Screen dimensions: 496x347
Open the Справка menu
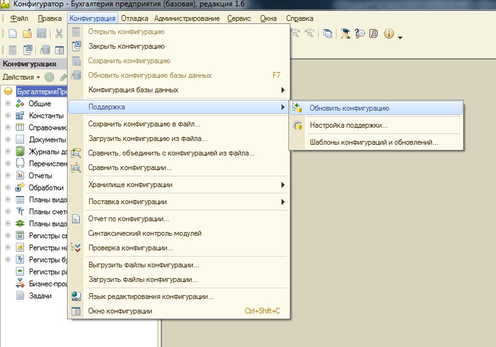[x=300, y=18]
